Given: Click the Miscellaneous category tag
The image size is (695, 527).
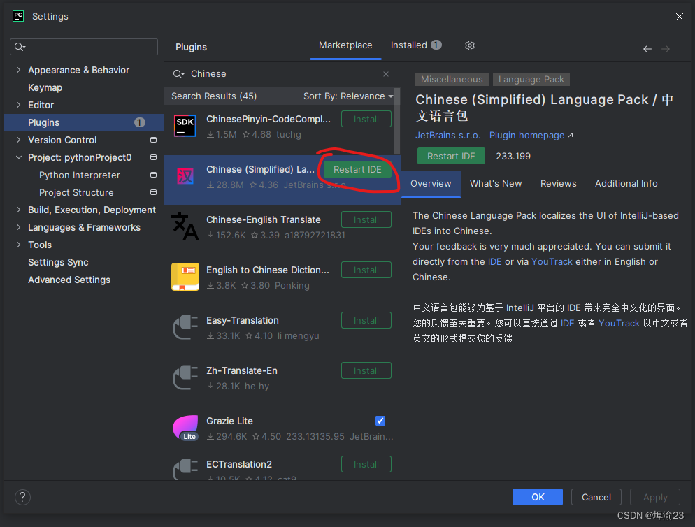Looking at the screenshot, I should point(452,80).
